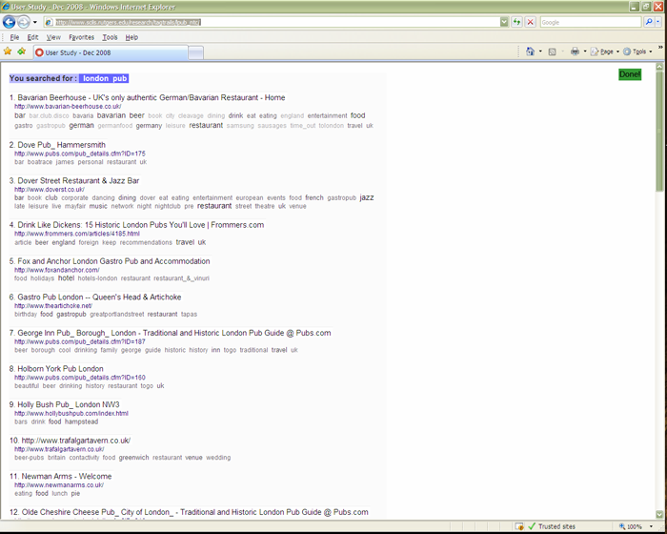Open Holborn York Pub London result
This screenshot has width=667, height=534.
(x=60, y=369)
